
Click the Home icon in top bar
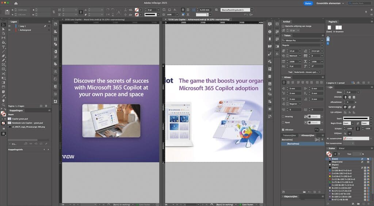click(x=16, y=3)
